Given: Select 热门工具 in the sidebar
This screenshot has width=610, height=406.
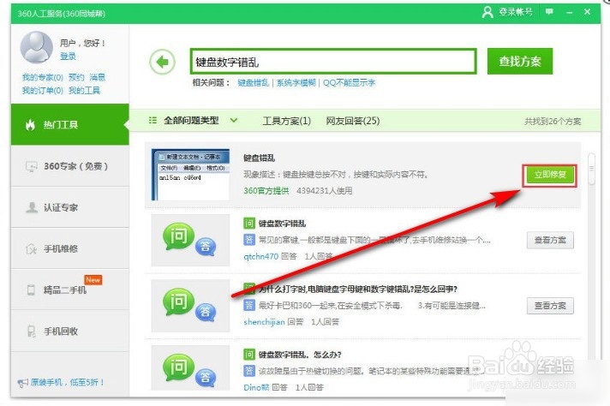Looking at the screenshot, I should 70,124.
